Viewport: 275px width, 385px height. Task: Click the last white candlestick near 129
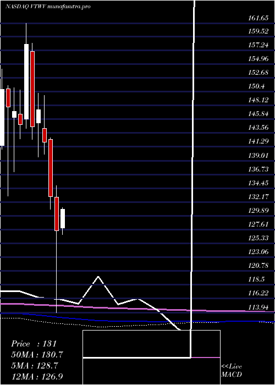point(63,218)
